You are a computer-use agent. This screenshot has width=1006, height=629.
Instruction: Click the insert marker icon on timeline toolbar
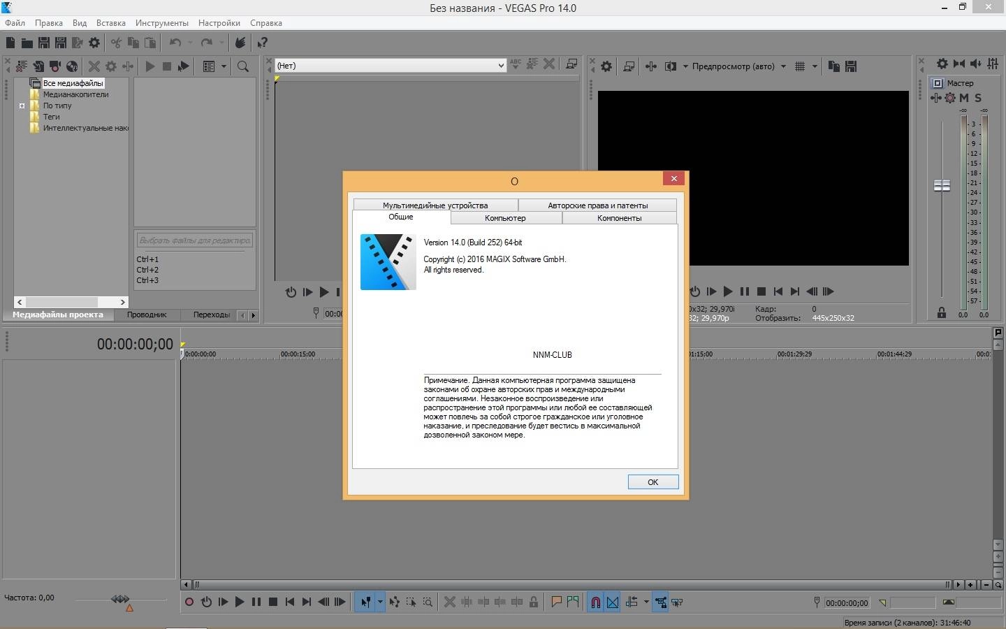pyautogui.click(x=556, y=602)
